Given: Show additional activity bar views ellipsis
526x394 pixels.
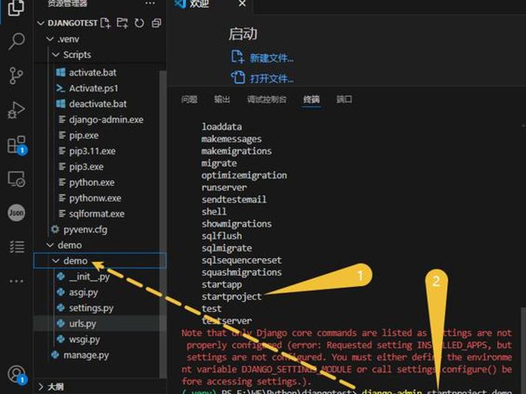Looking at the screenshot, I should (16, 281).
